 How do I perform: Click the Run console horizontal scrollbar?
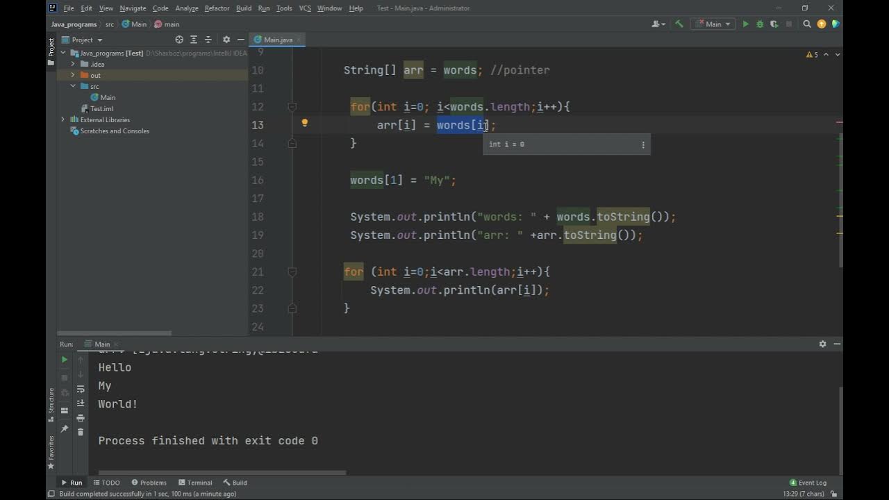pos(222,473)
